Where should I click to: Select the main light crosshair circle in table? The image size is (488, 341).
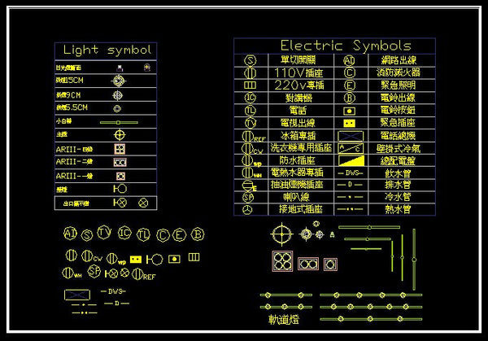(x=120, y=133)
